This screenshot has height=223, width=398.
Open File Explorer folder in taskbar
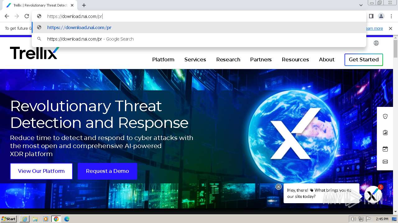(x=35, y=219)
